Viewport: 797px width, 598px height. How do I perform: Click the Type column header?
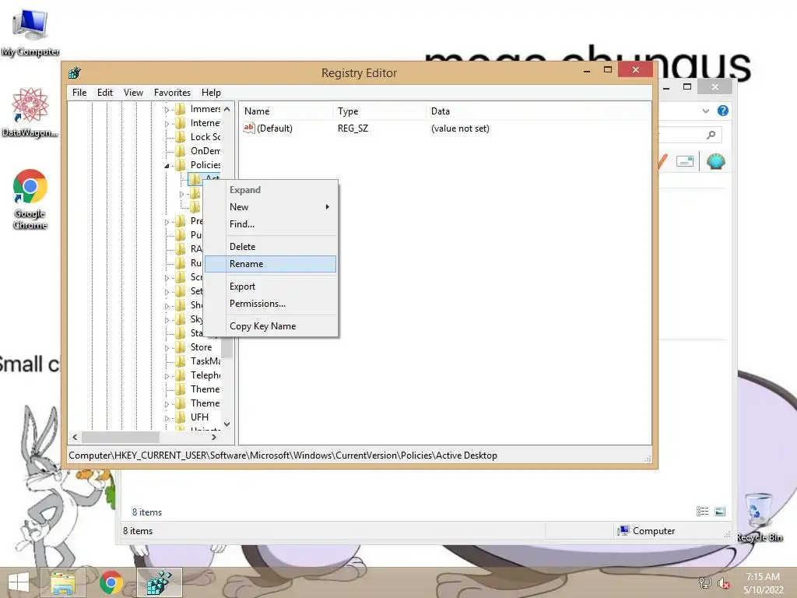(x=379, y=111)
